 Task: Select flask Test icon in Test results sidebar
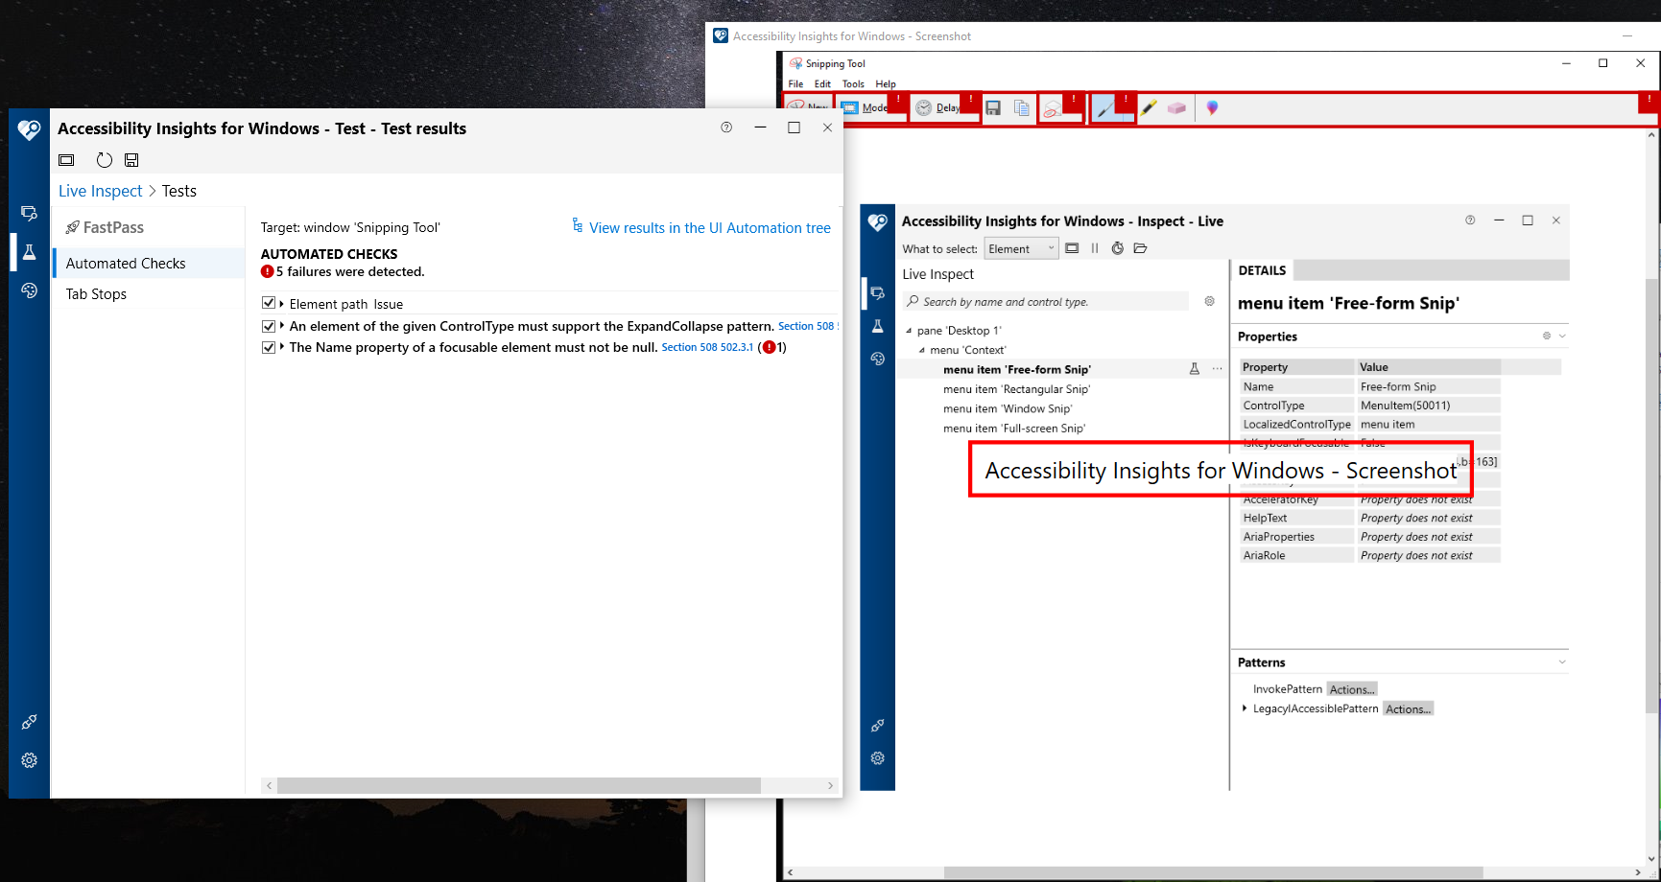(x=29, y=252)
